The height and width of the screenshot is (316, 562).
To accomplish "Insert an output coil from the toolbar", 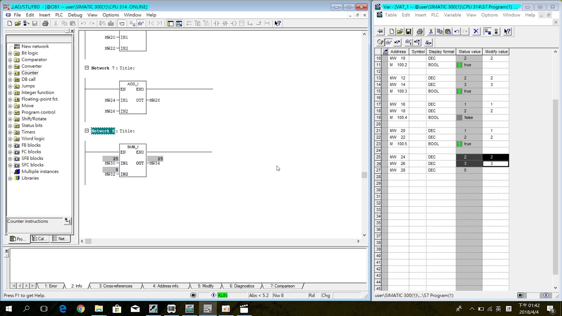I will (x=234, y=23).
